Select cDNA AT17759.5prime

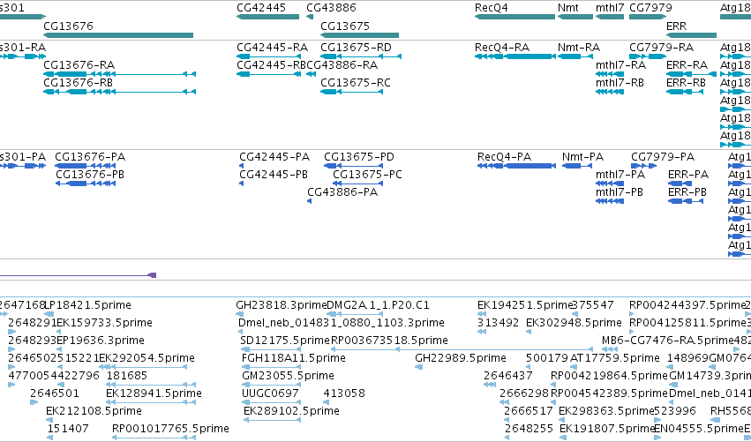tap(615, 357)
